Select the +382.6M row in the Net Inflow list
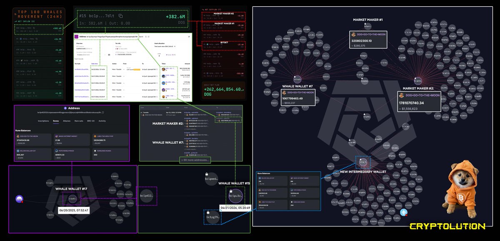The height and width of the screenshot is (241, 500). 38,30
